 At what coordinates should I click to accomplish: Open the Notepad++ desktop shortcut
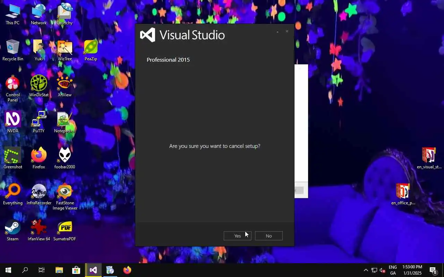coord(65,123)
